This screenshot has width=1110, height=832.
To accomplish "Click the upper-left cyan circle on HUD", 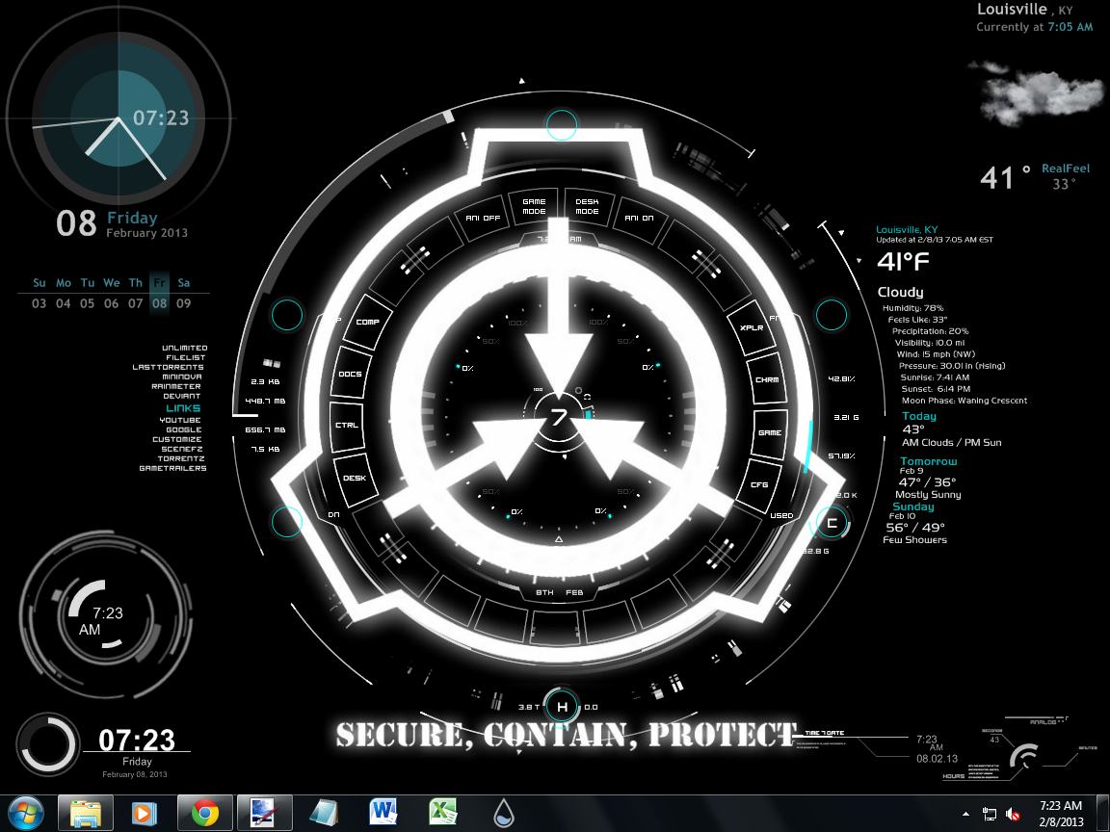I will 287,315.
